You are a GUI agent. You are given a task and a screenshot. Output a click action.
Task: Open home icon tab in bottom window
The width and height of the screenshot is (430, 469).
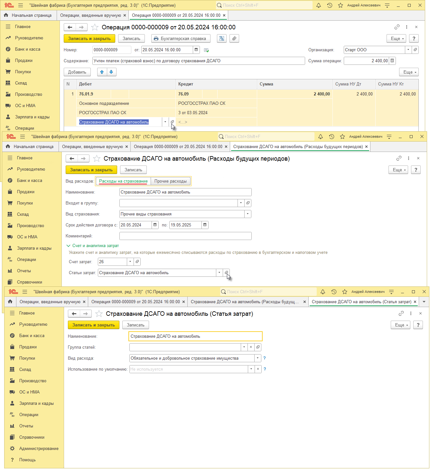(x=10, y=302)
